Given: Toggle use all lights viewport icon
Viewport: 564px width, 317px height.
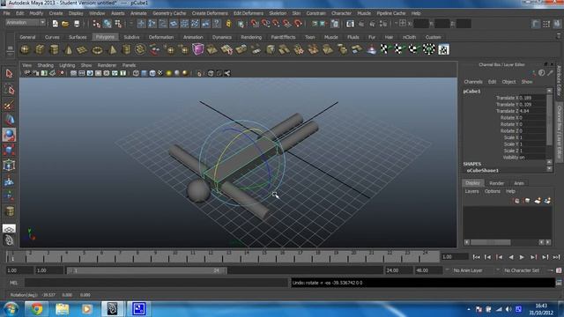Looking at the screenshot, I should click(x=168, y=73).
